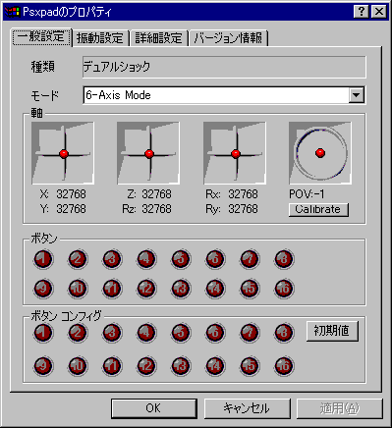Close the Psxpad properties dialog
This screenshot has width=392, height=428.
click(379, 12)
